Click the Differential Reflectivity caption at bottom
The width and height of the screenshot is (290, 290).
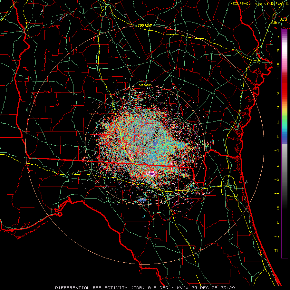click(145, 288)
